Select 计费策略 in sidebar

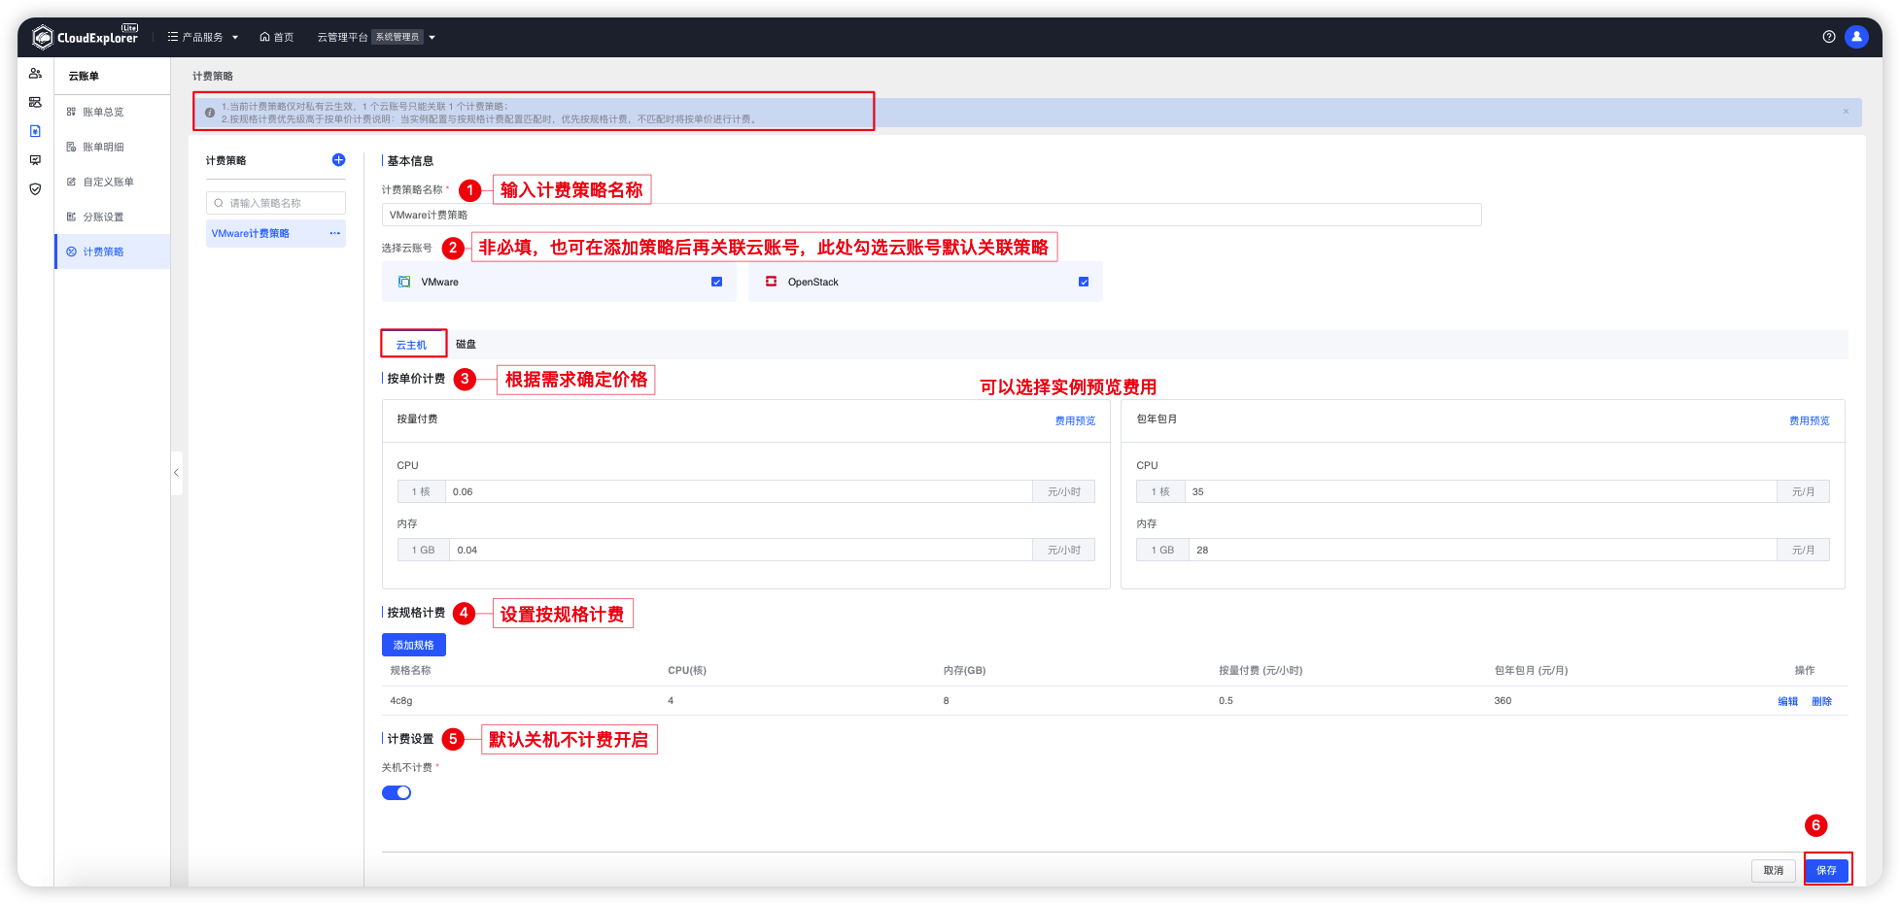point(112,251)
